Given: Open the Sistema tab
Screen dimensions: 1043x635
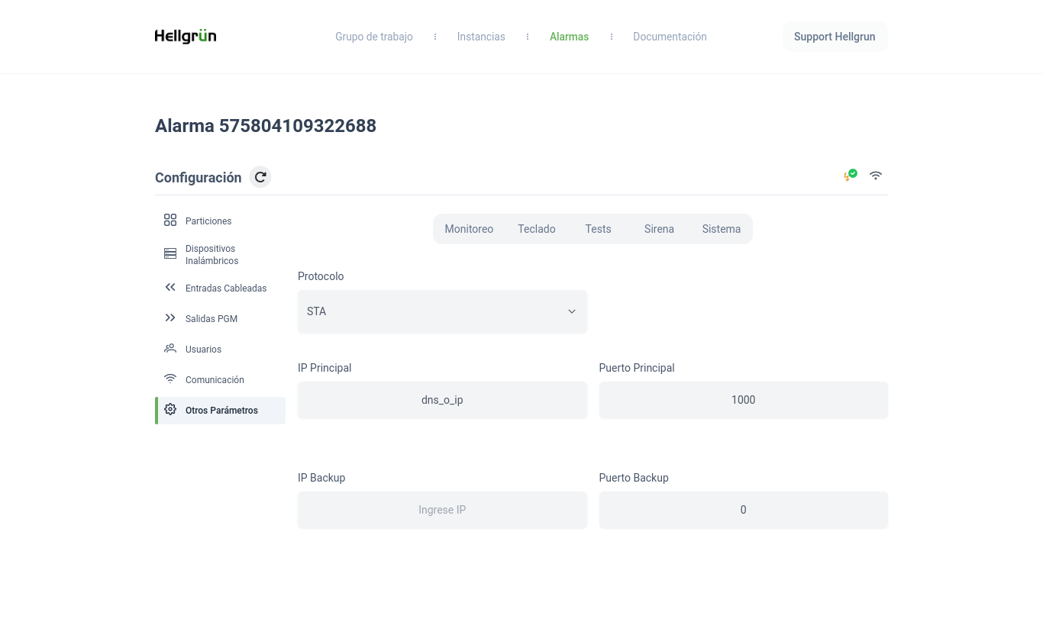Looking at the screenshot, I should [x=721, y=229].
